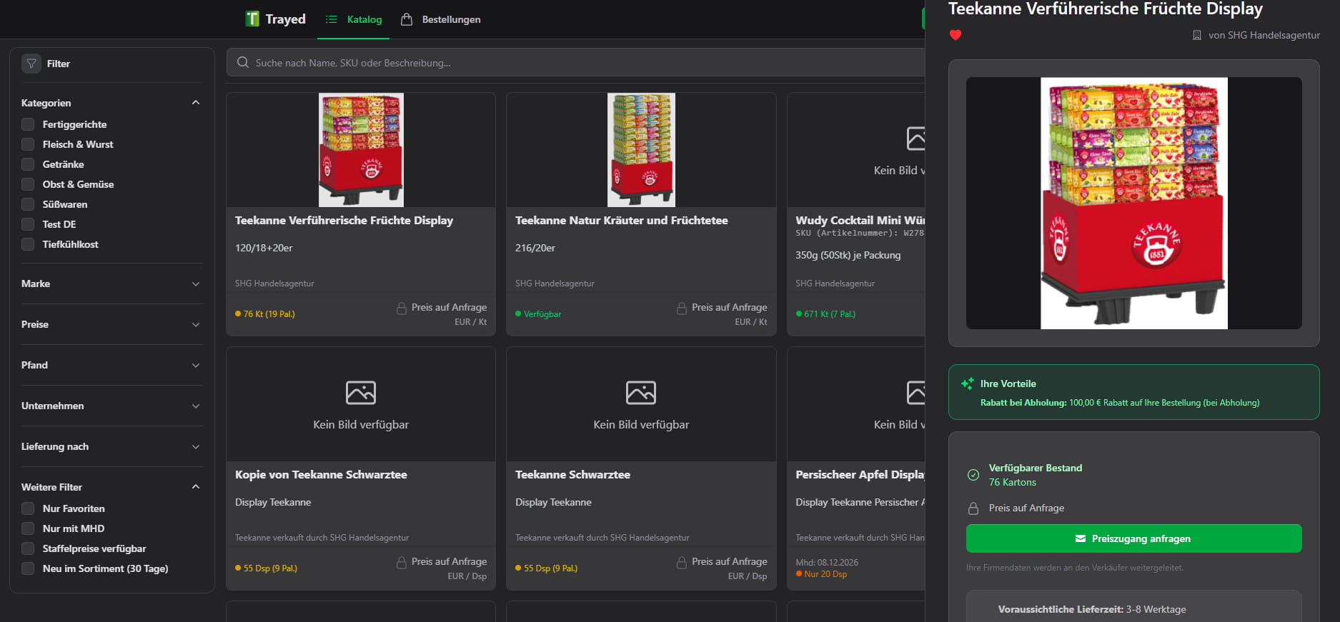Enable the Nur Favoriten filter
The height and width of the screenshot is (622, 1340).
pyautogui.click(x=28, y=508)
